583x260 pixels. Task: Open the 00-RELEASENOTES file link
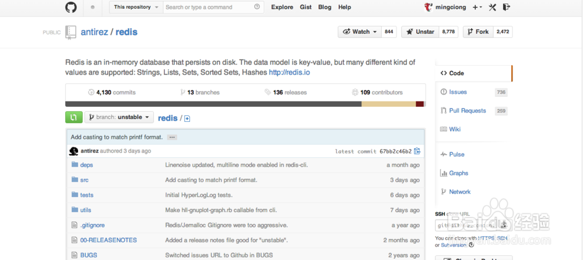(x=108, y=240)
